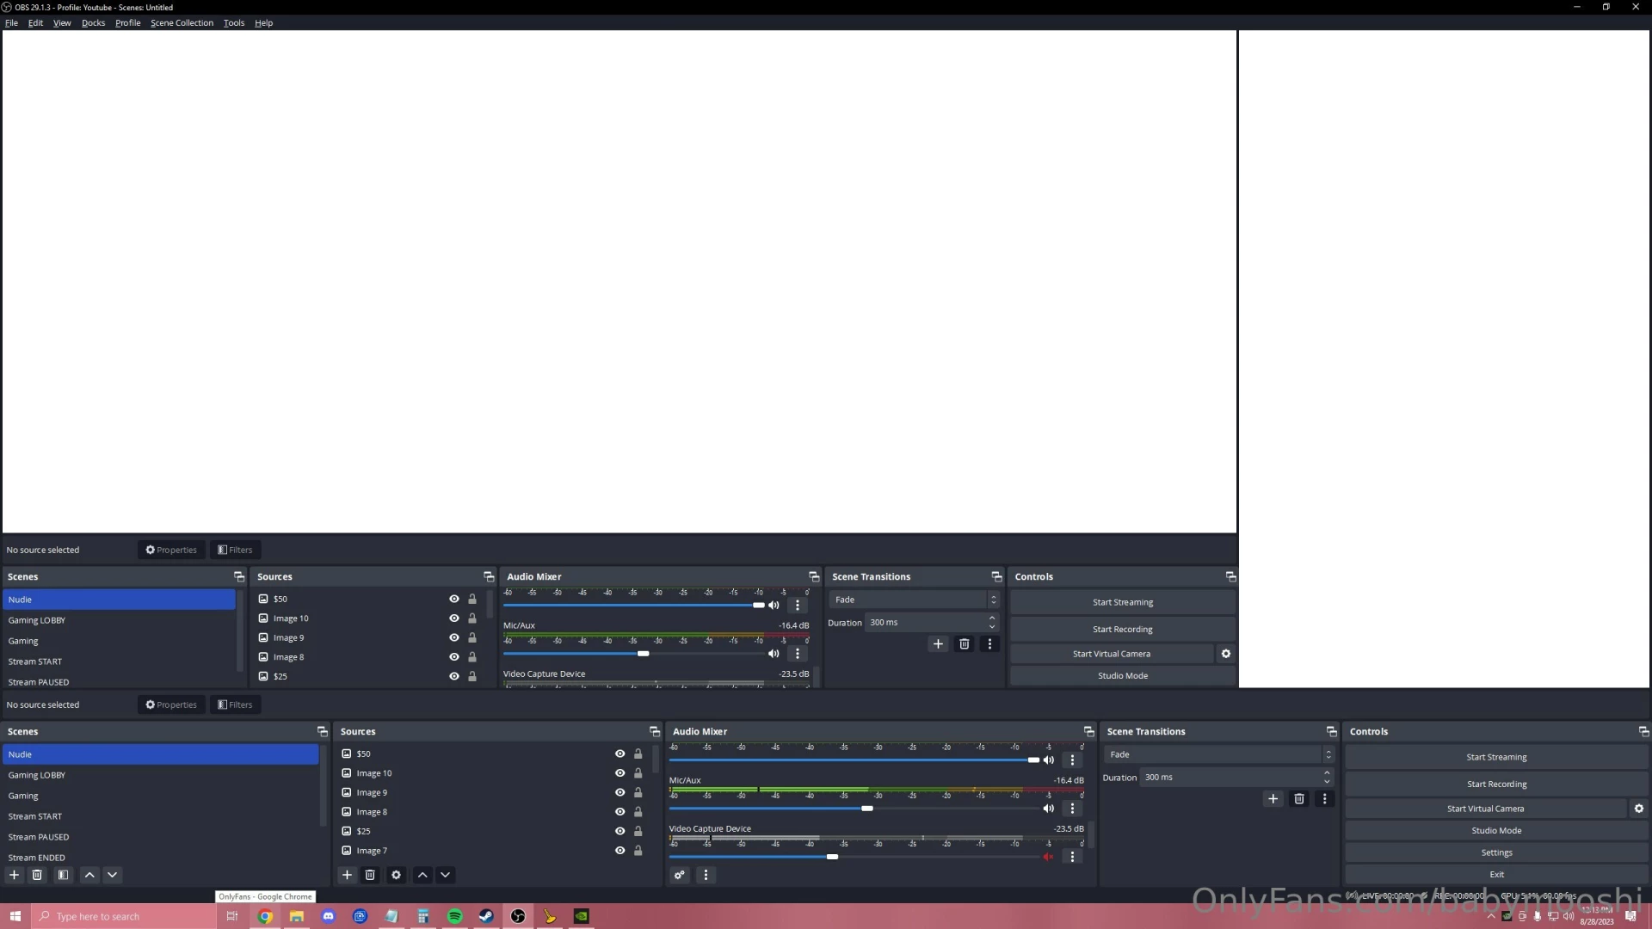The width and height of the screenshot is (1652, 929).
Task: Increase transition Duration with the up stepper
Action: click(1326, 773)
